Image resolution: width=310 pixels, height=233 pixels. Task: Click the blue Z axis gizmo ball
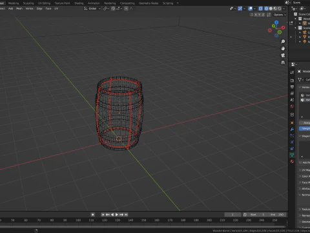[x=276, y=23]
